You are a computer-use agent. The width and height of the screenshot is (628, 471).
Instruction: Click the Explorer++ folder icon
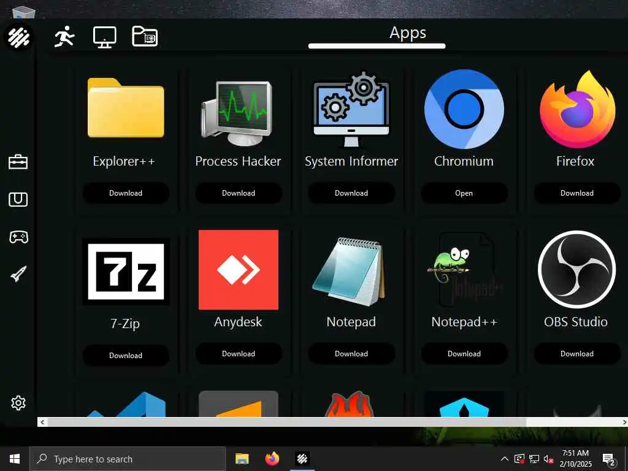click(126, 108)
